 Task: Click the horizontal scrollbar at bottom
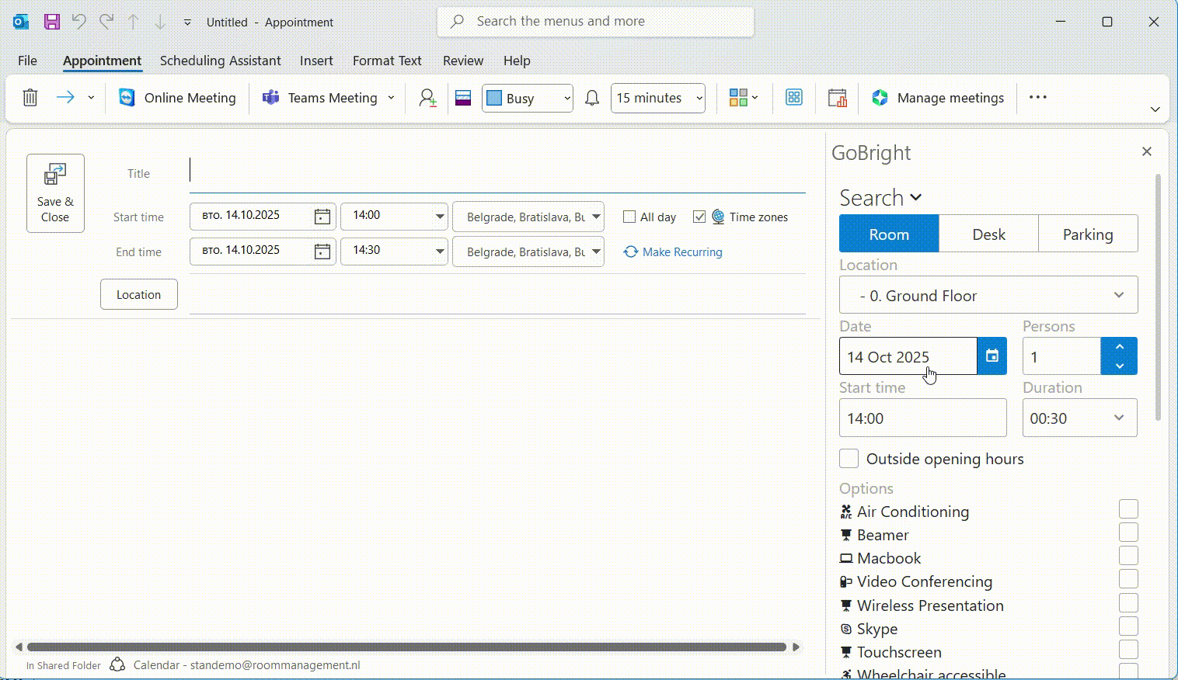pyautogui.click(x=406, y=647)
